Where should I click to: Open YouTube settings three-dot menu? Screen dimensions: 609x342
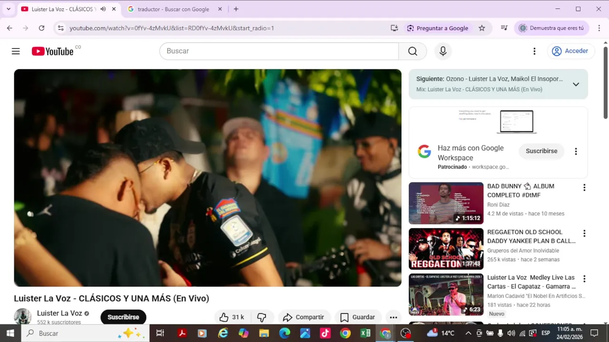pyautogui.click(x=534, y=51)
